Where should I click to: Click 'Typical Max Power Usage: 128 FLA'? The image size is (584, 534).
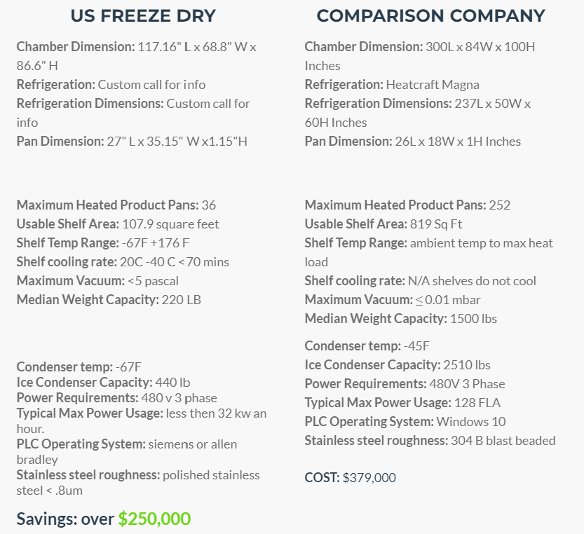[402, 402]
